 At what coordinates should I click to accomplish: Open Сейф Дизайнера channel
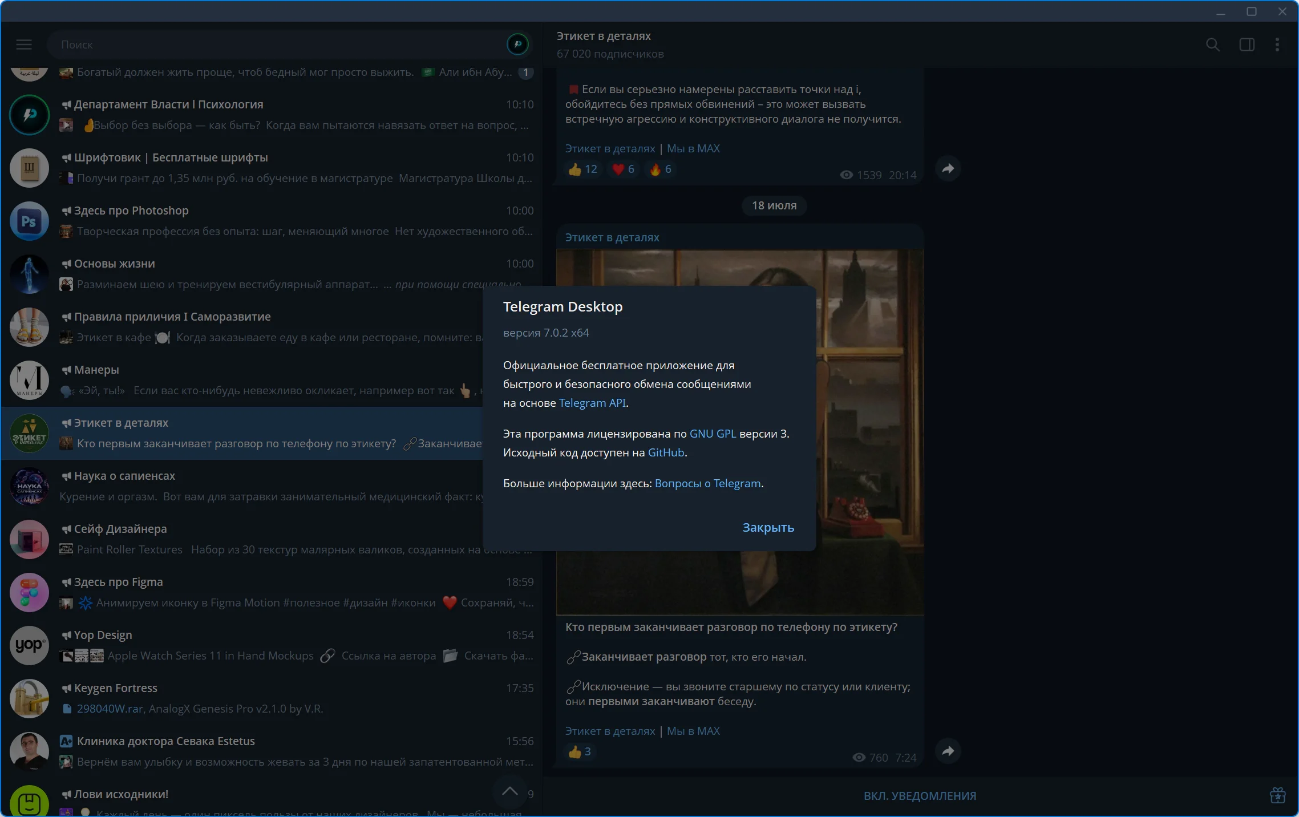[242, 539]
